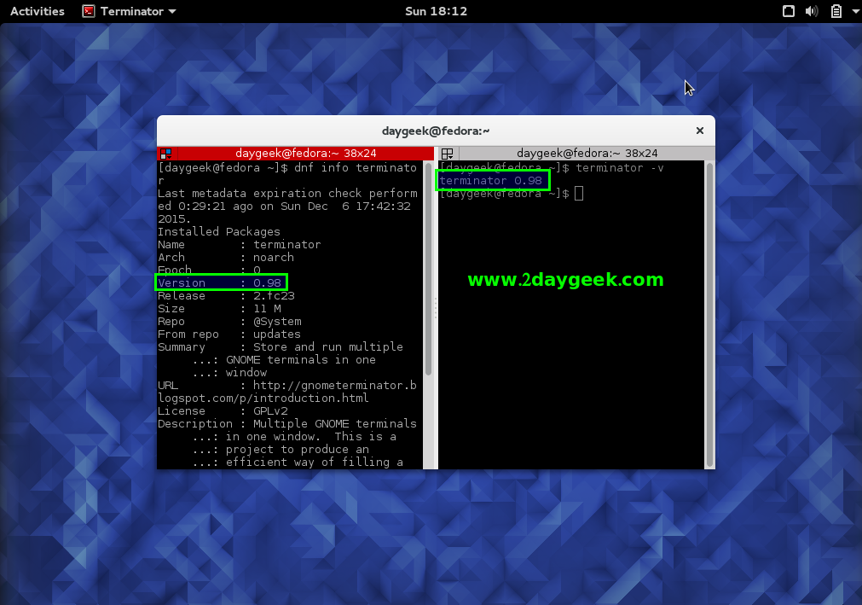
Task: Expand the Terminator application menu arrow
Action: coord(172,12)
